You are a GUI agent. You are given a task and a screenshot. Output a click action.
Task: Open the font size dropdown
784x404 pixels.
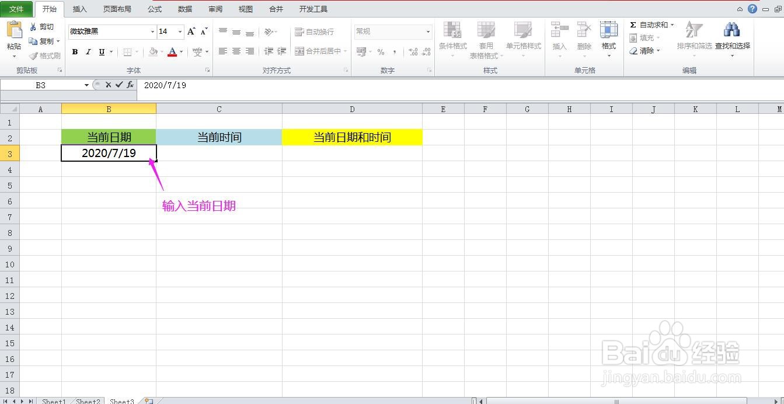[179, 32]
